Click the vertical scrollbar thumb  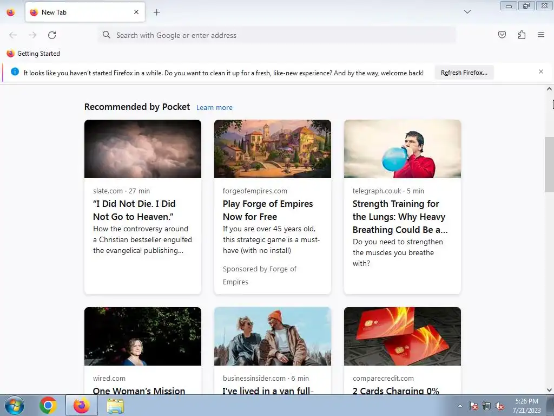click(x=549, y=165)
